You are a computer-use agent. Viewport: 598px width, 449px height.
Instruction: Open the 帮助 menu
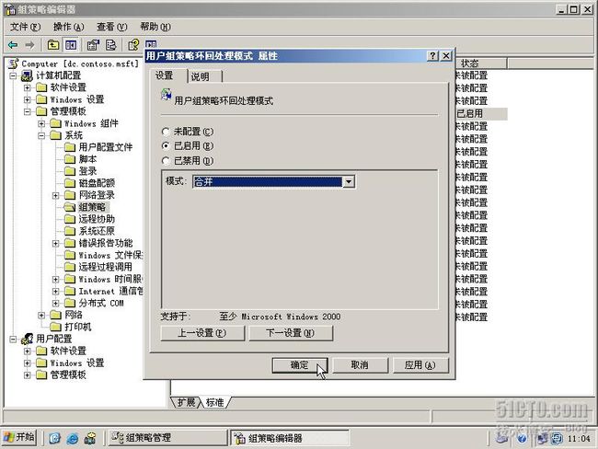pyautogui.click(x=155, y=27)
